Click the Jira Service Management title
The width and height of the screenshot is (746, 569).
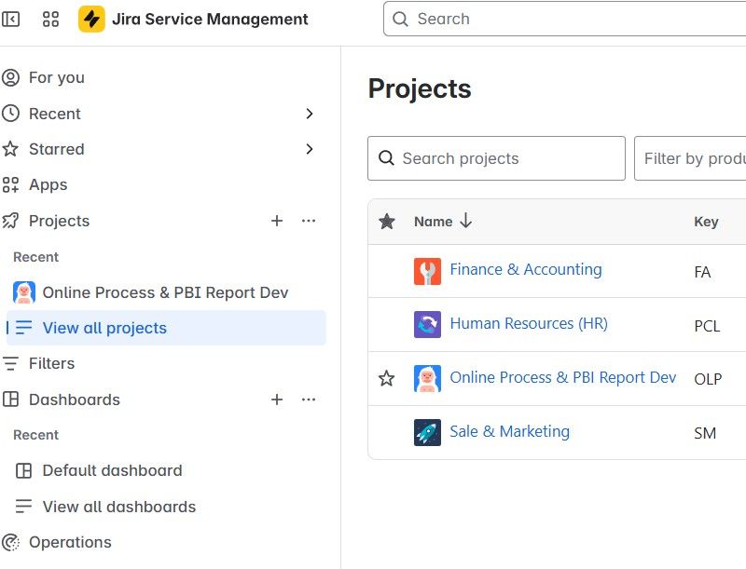point(210,19)
